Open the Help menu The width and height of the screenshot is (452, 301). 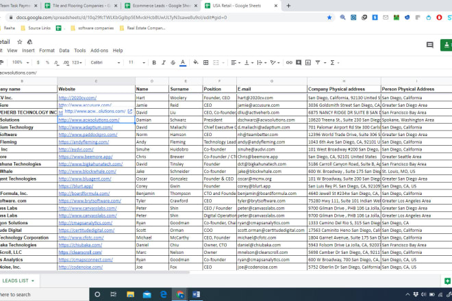point(118,51)
